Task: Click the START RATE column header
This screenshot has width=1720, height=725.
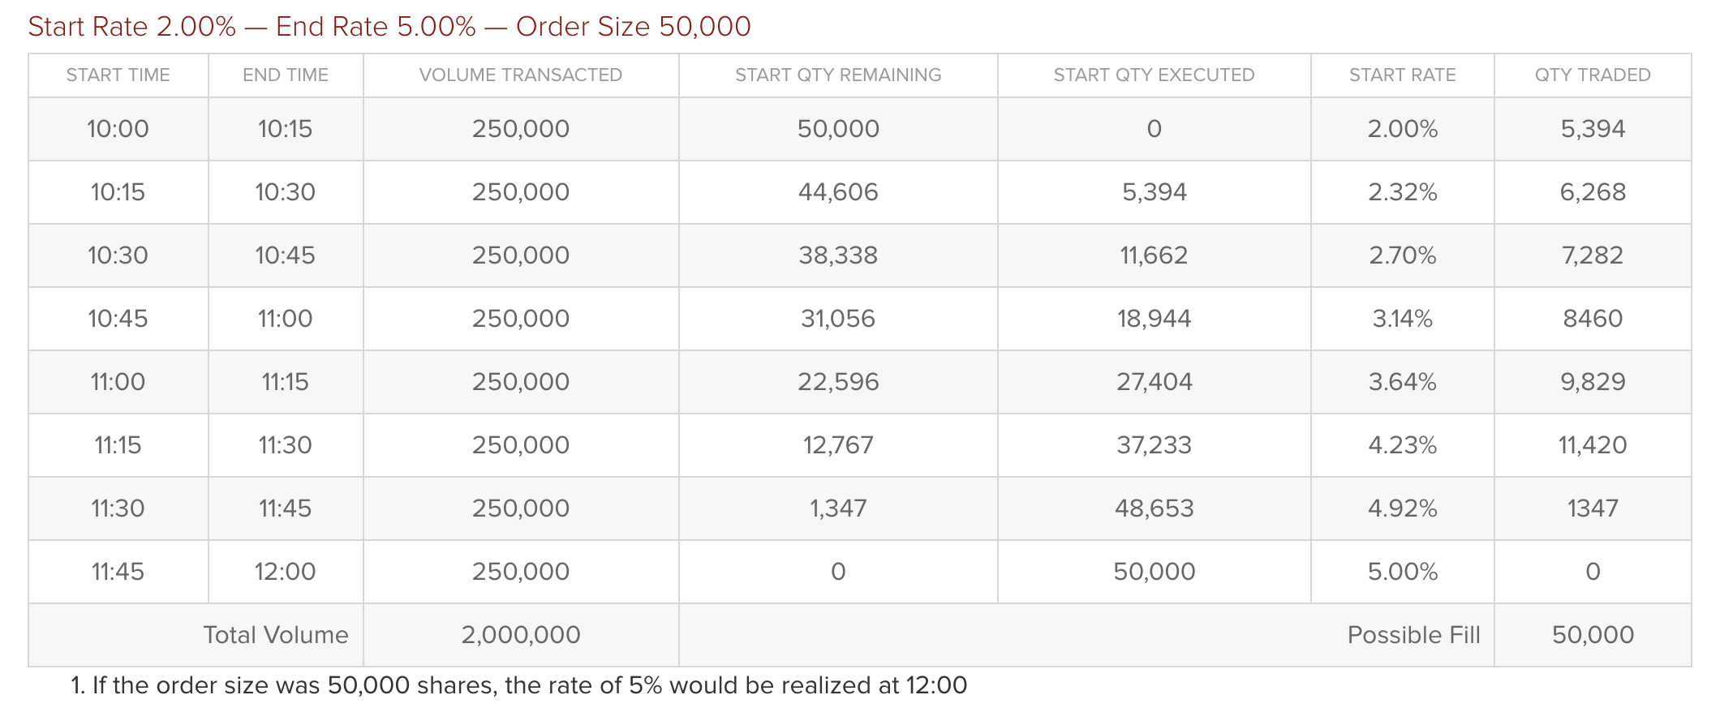Action: pos(1402,75)
